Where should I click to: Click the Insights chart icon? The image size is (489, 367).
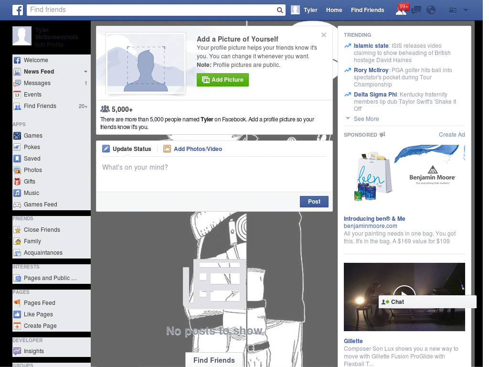17,351
